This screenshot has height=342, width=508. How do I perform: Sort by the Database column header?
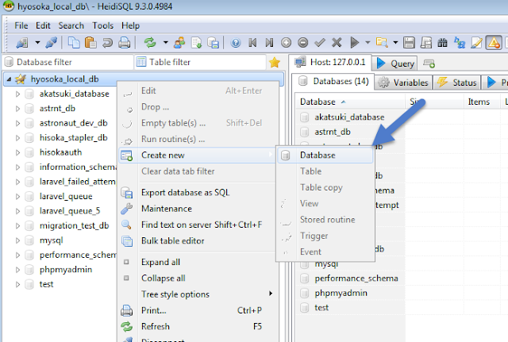point(351,102)
